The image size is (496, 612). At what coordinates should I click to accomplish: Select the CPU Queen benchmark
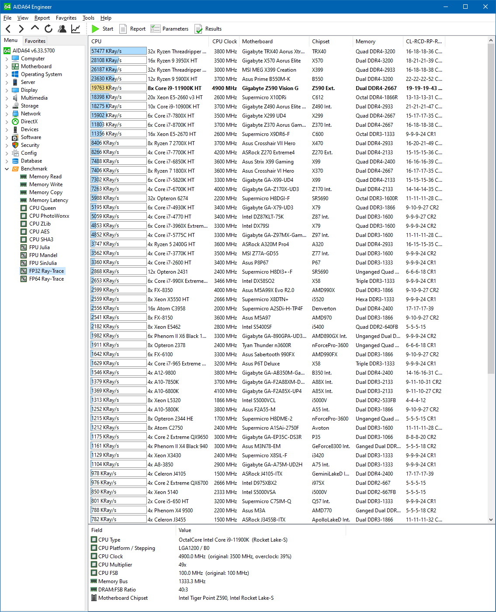(x=42, y=208)
